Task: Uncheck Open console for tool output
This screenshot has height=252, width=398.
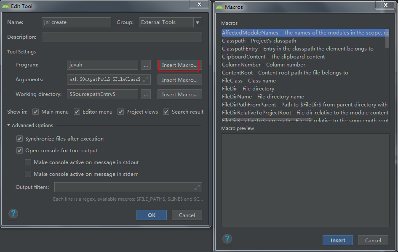Action: (19, 151)
